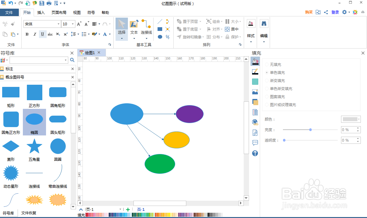The height and width of the screenshot is (218, 367).
Task: Open the attachment paperclip icon
Action: (255, 133)
